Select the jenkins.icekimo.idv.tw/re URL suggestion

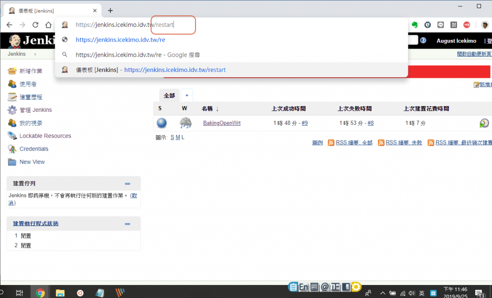(x=120, y=40)
